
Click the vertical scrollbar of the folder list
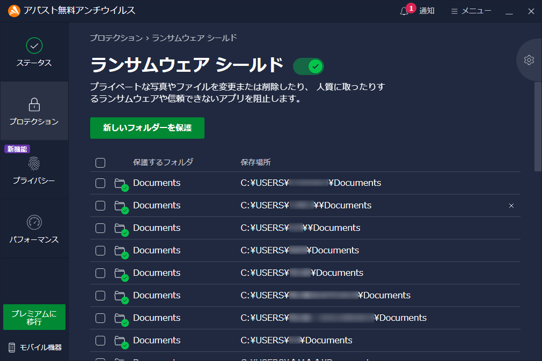click(x=538, y=126)
